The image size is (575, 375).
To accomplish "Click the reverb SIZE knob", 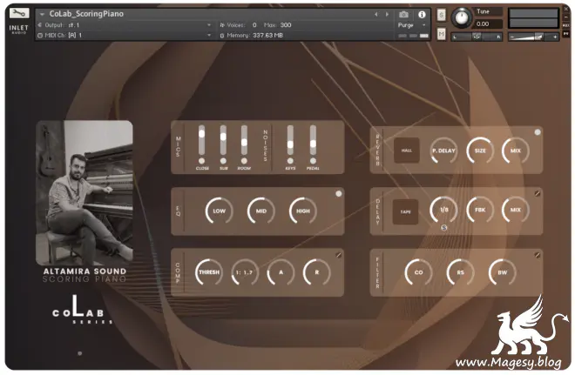I will click(480, 151).
